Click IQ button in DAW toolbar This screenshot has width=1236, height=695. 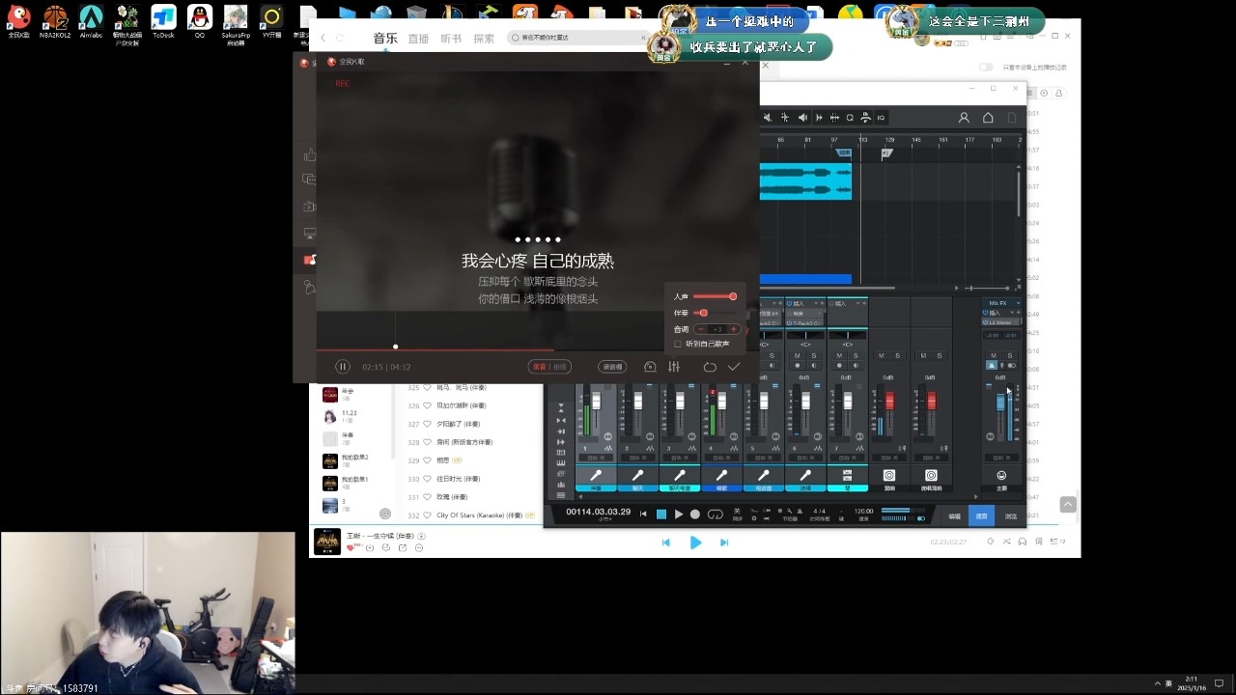pos(881,118)
